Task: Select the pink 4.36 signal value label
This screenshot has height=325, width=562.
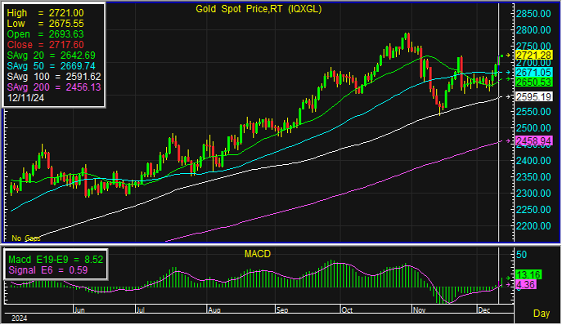Action: click(x=526, y=285)
